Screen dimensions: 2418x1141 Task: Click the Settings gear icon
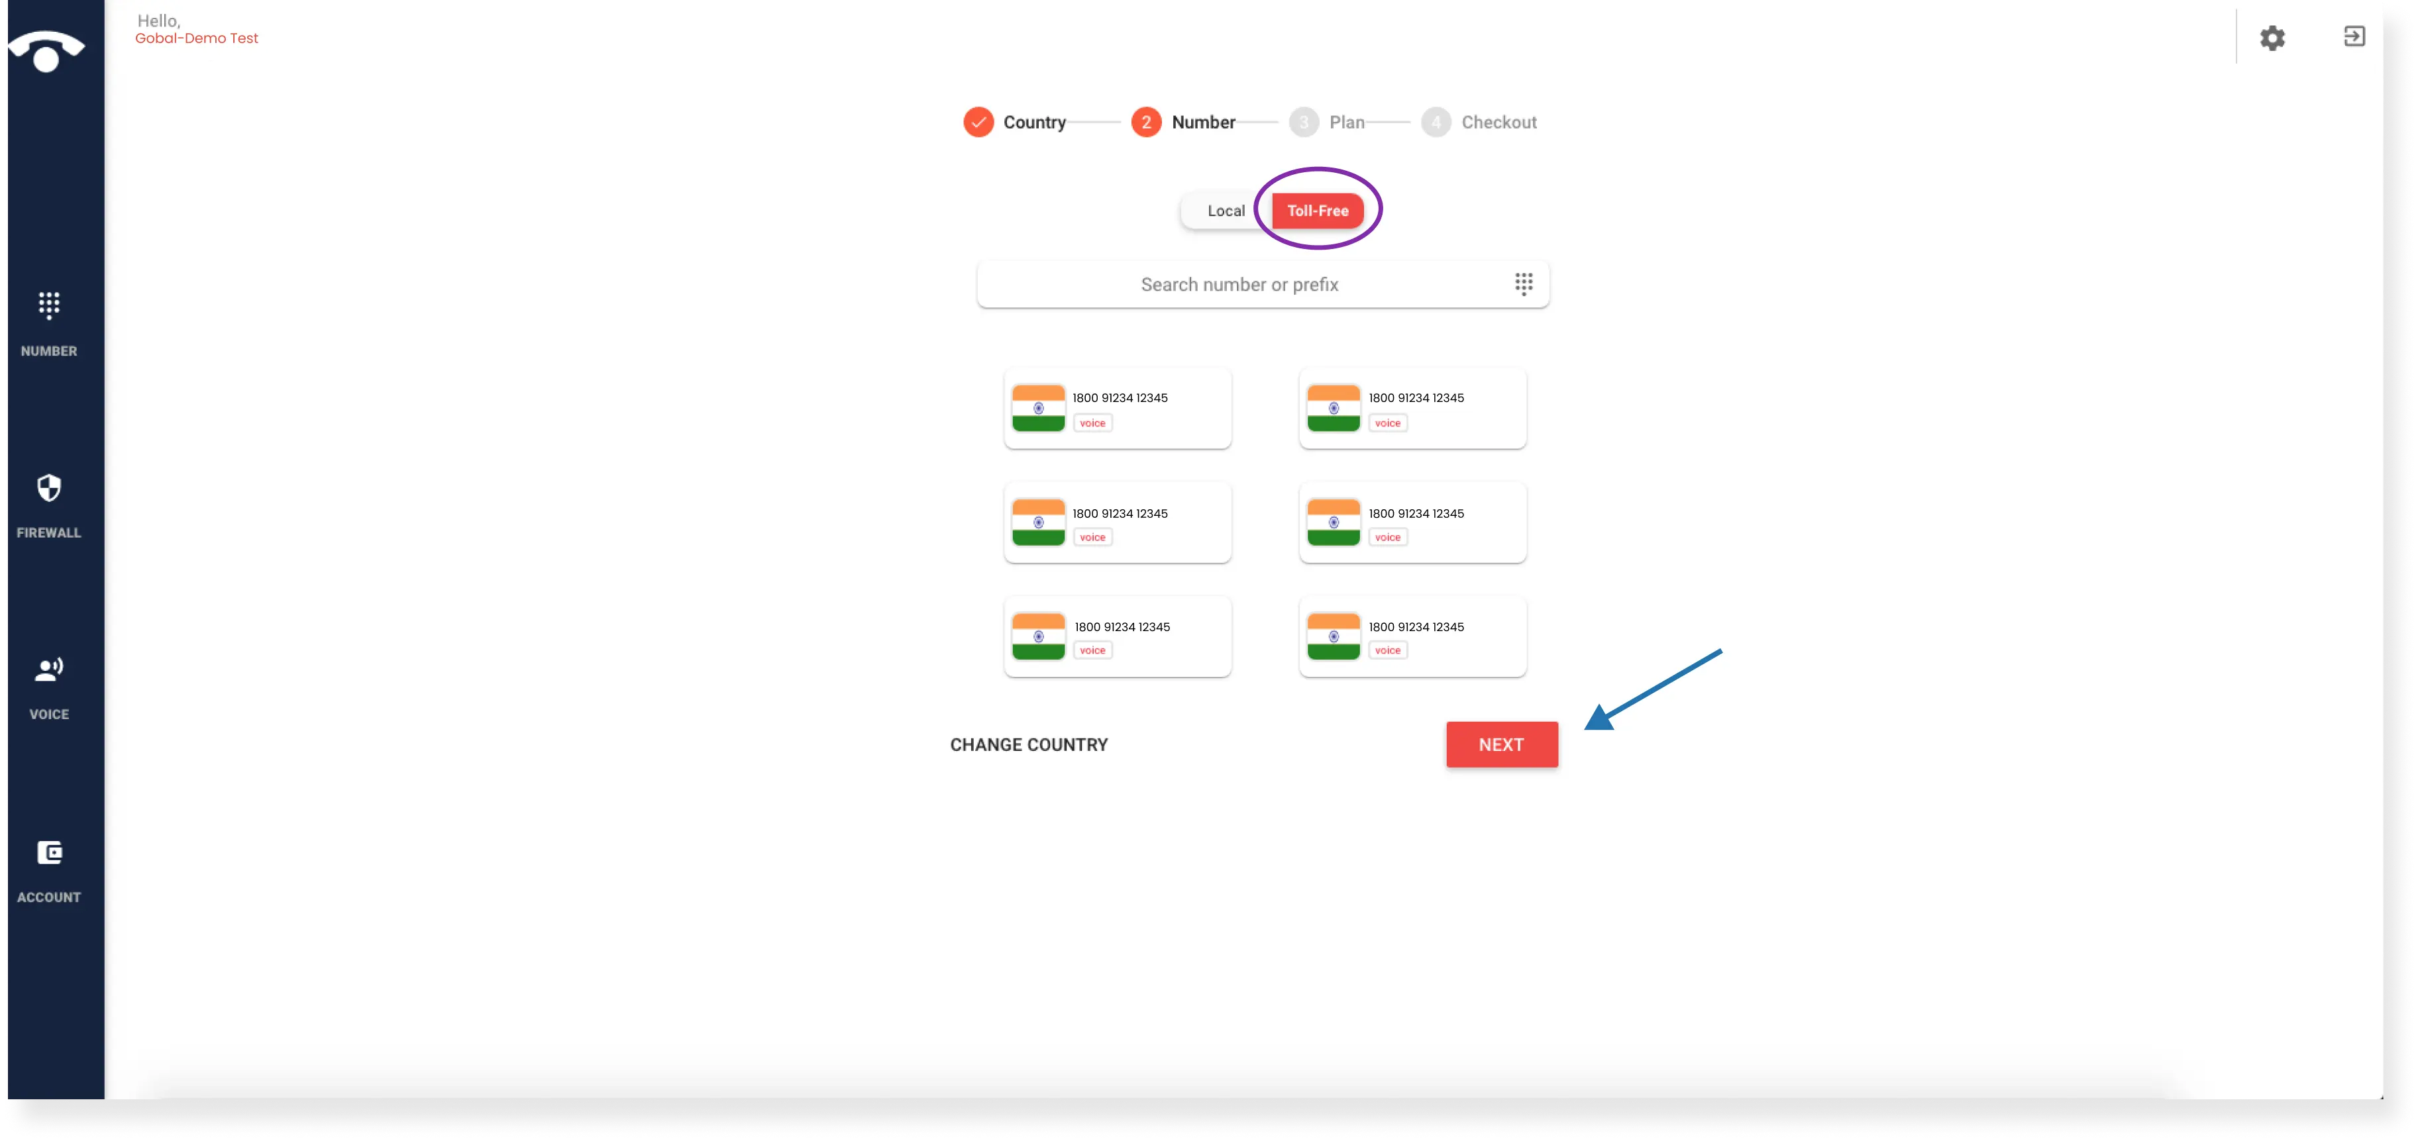point(2273,37)
